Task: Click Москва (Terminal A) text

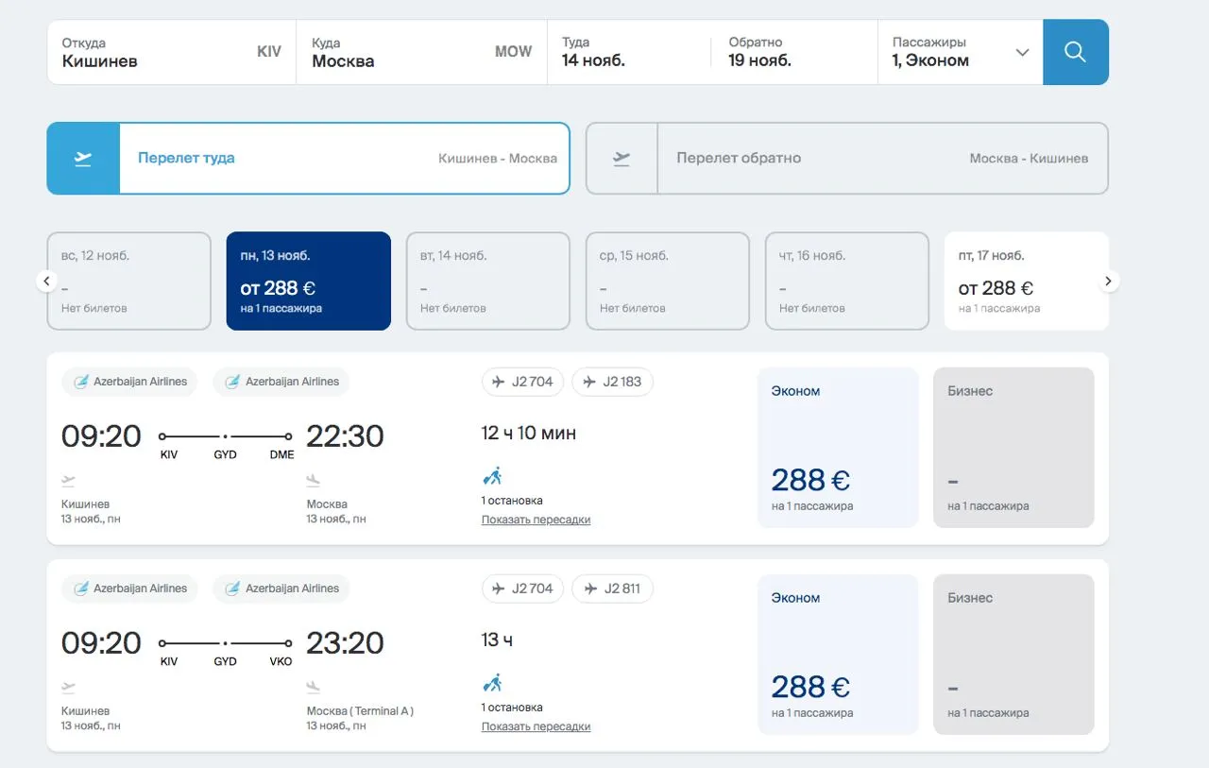Action: pos(360,711)
